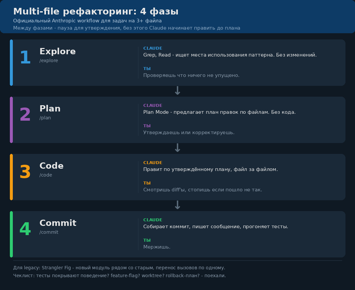Click the orange "ТЫ" label in Code card
Viewport: 355px width, 290px height.
click(x=147, y=183)
